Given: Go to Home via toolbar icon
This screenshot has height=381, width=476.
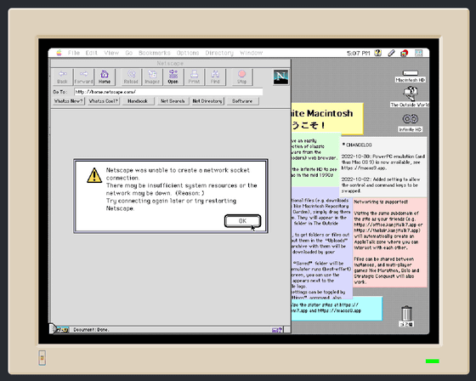Looking at the screenshot, I should pyautogui.click(x=105, y=77).
